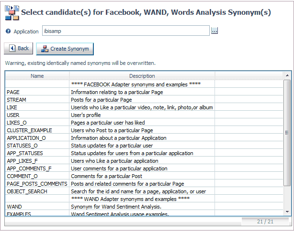This screenshot has width=294, height=231.
Task: Sort by the Name column header
Action: pos(37,76)
